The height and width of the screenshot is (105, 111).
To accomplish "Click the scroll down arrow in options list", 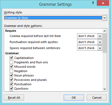I will point(104,89).
